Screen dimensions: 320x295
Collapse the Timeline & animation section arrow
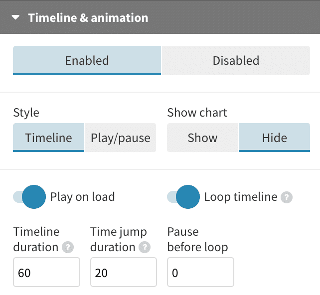click(x=16, y=17)
